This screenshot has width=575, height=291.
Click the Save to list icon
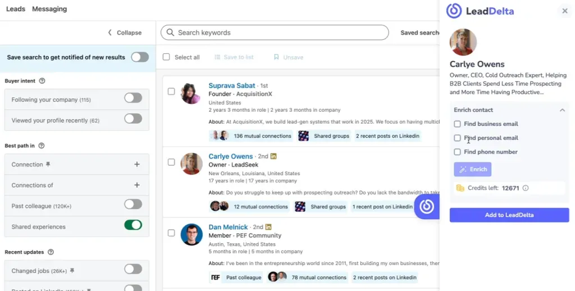pos(217,57)
